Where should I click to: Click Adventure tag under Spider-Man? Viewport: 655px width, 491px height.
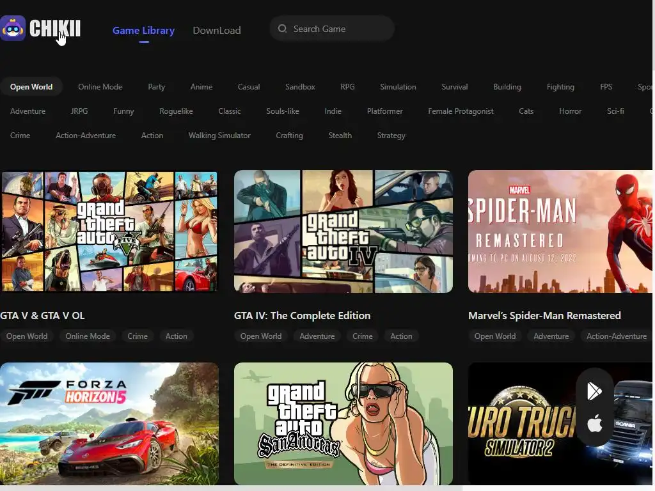[551, 336]
